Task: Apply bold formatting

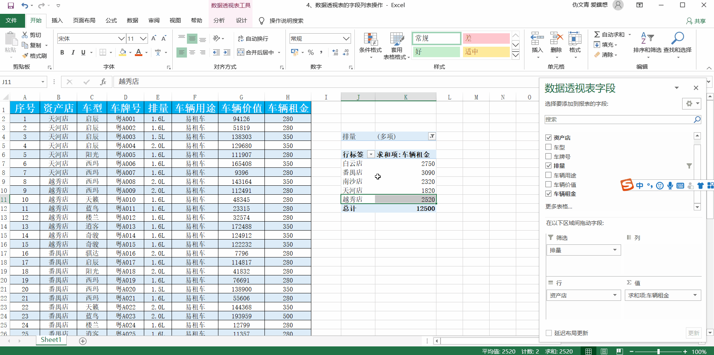Action: tap(62, 52)
